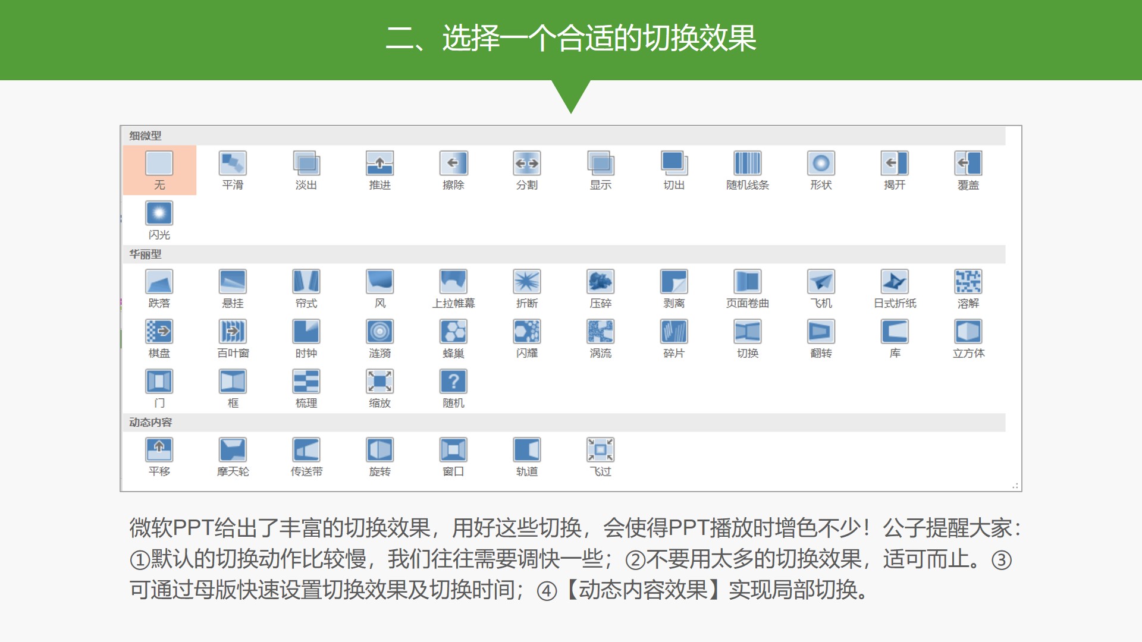Apply the 闪光 flash transition

[159, 220]
